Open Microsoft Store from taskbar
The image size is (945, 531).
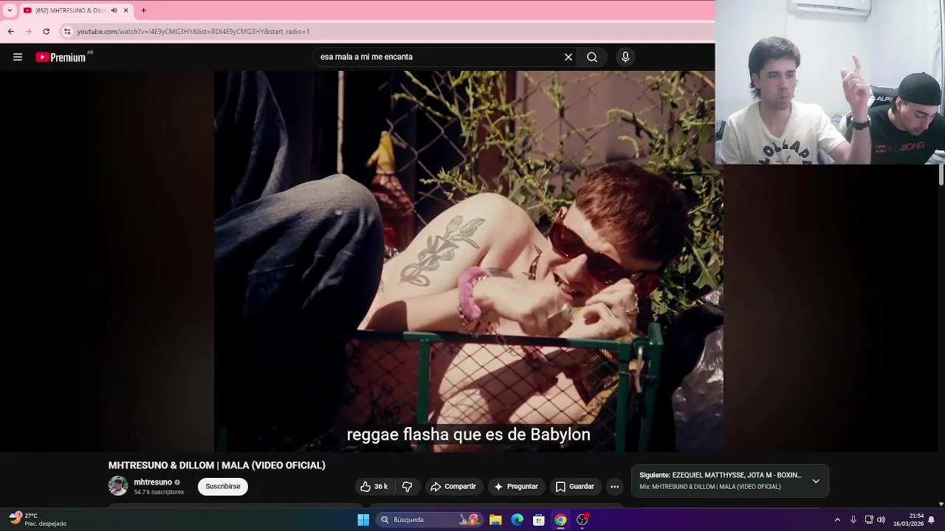(539, 520)
